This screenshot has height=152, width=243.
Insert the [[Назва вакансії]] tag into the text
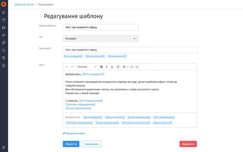click(163, 123)
